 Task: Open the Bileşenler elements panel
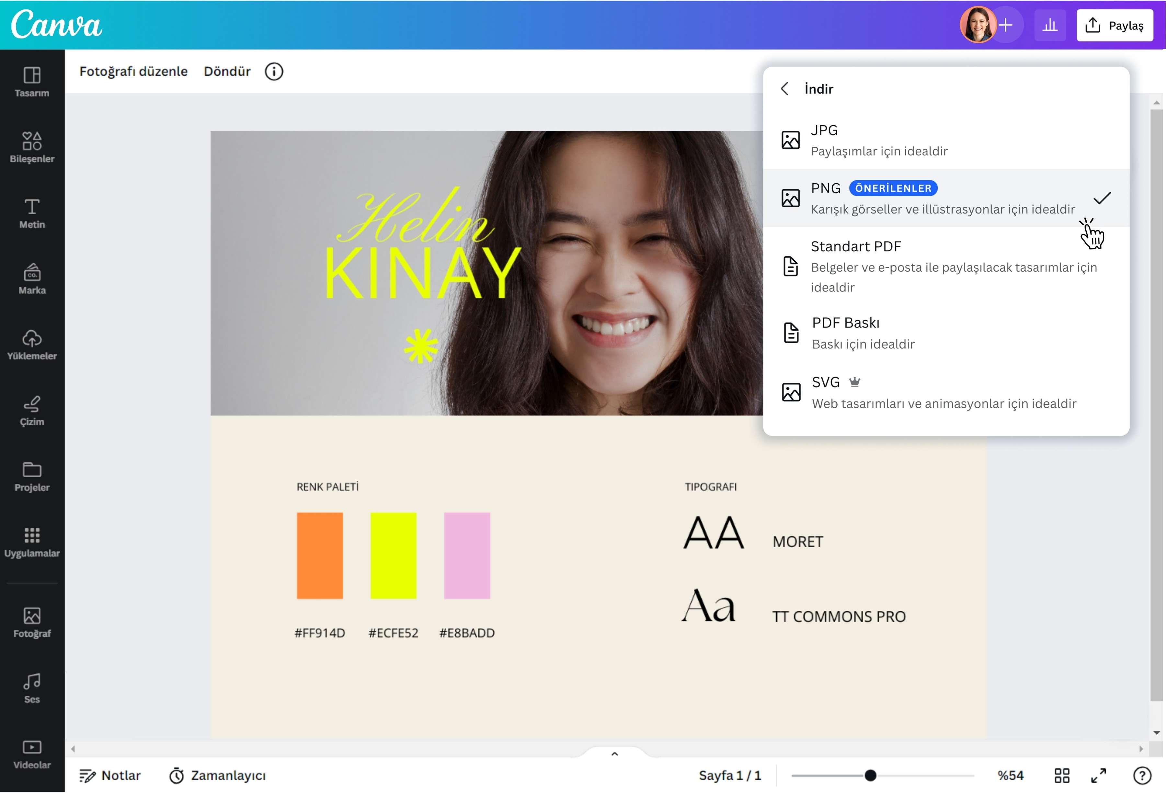(x=32, y=147)
